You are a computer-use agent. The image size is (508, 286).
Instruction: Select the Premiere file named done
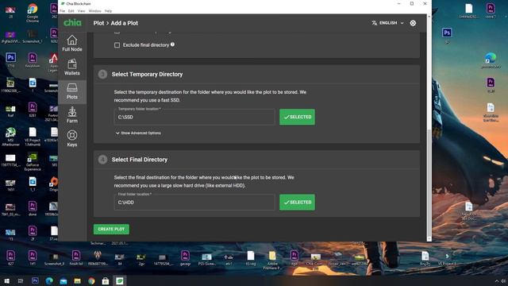click(x=33, y=208)
